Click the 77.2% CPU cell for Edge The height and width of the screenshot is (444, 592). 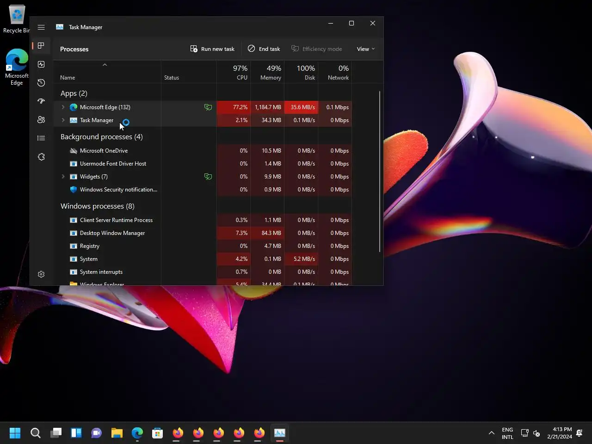(x=234, y=107)
